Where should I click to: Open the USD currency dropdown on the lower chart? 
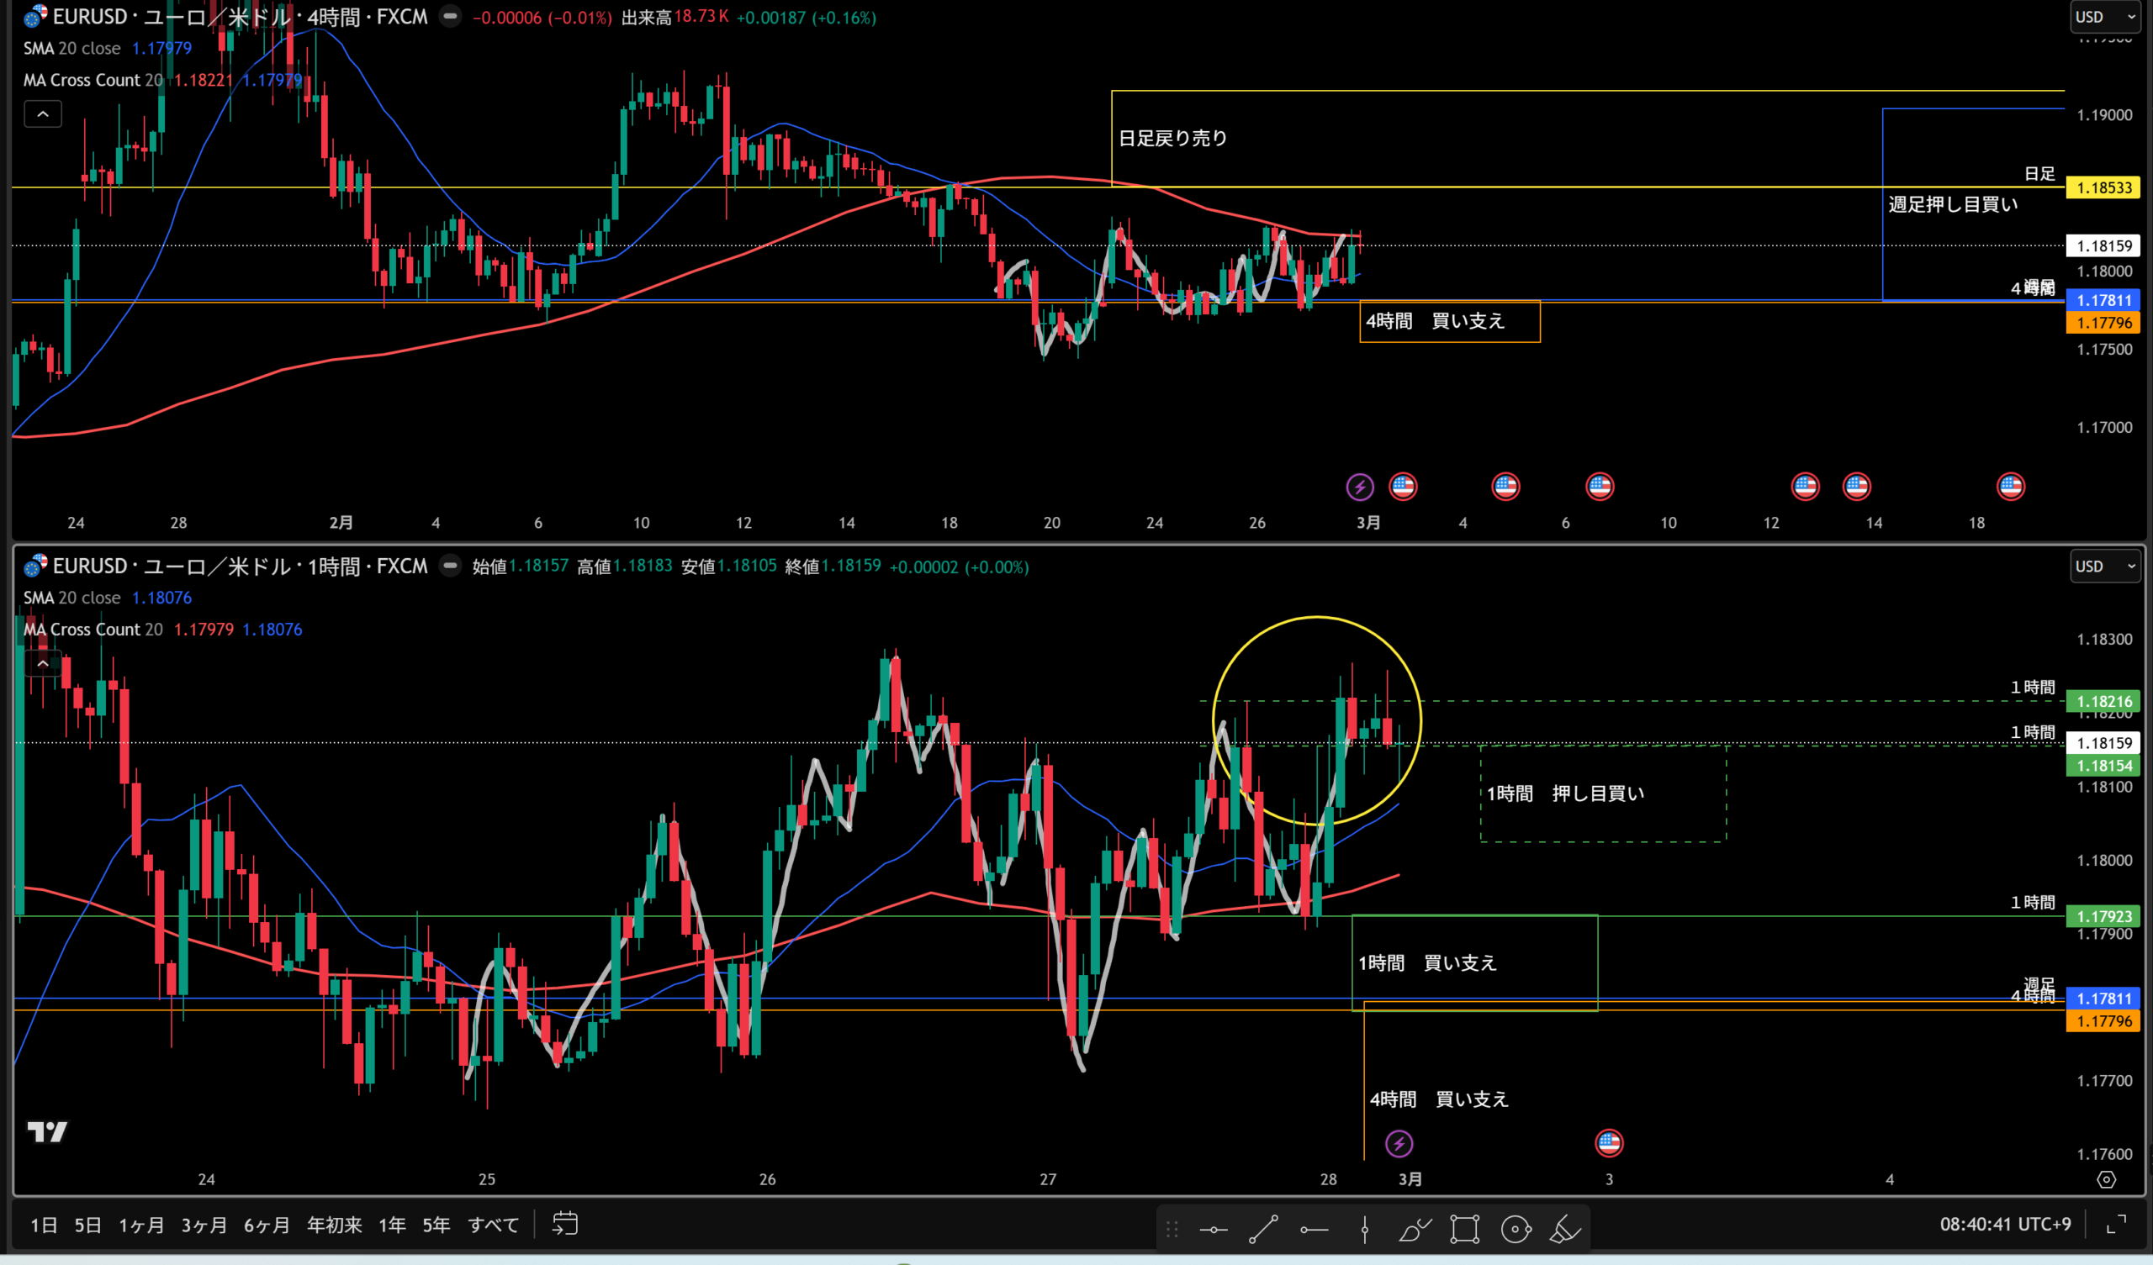(x=2104, y=567)
